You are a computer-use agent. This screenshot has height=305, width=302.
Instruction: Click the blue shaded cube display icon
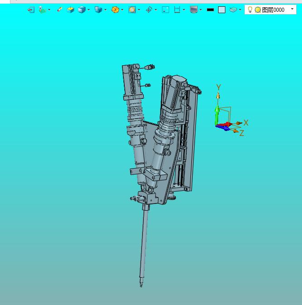click(x=82, y=10)
